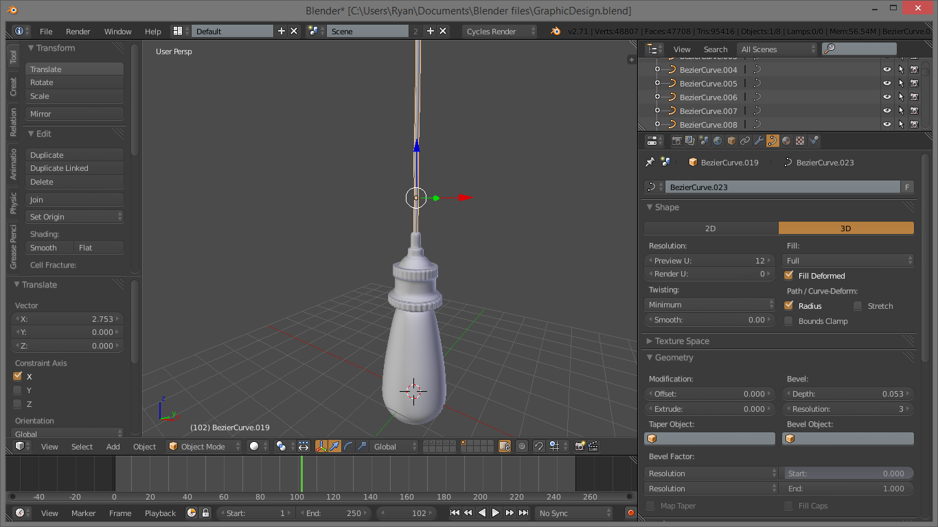Toggle the snap magnet icon

point(539,446)
